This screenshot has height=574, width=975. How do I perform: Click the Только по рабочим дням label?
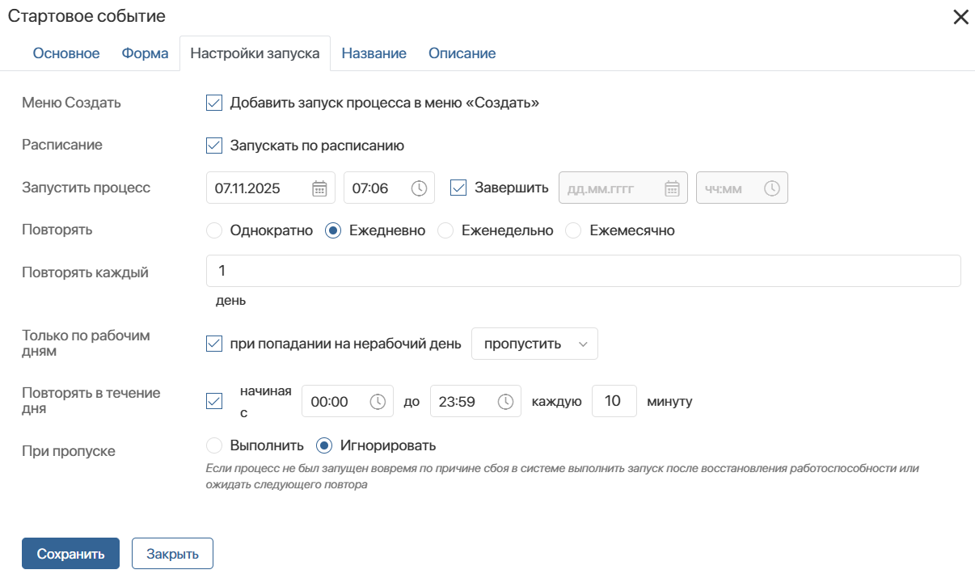(x=86, y=343)
